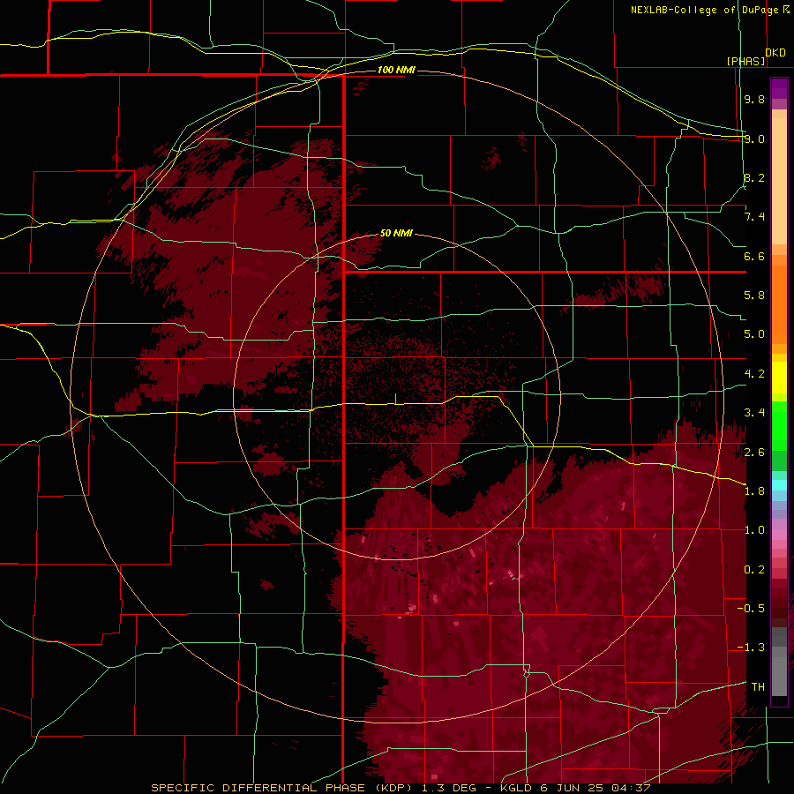Click the 9.0 value on the color scale
This screenshot has height=794, width=794.
754,139
